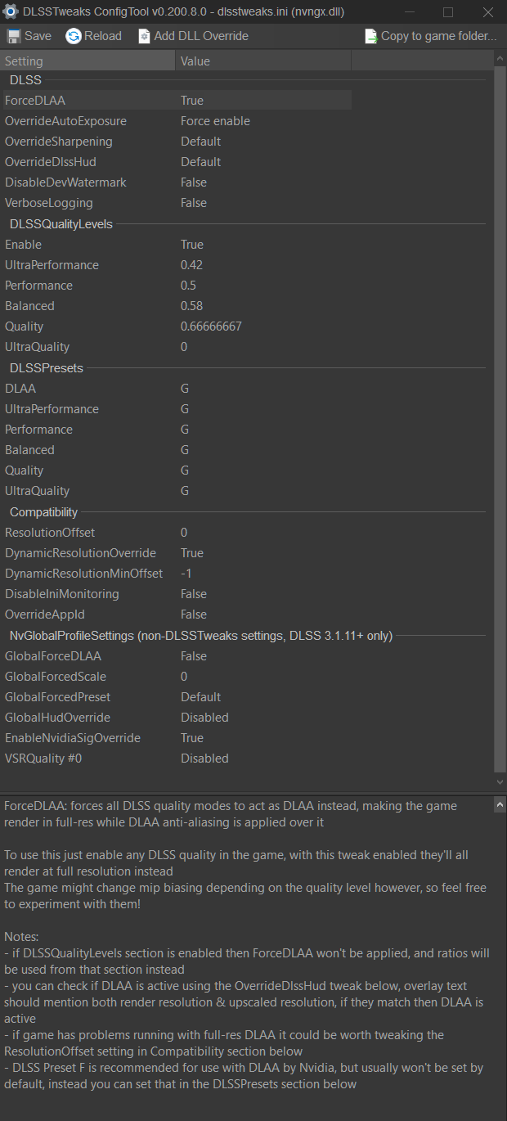This screenshot has width=507, height=1121.
Task: Click the scroll up arrow of description pane
Action: point(500,805)
